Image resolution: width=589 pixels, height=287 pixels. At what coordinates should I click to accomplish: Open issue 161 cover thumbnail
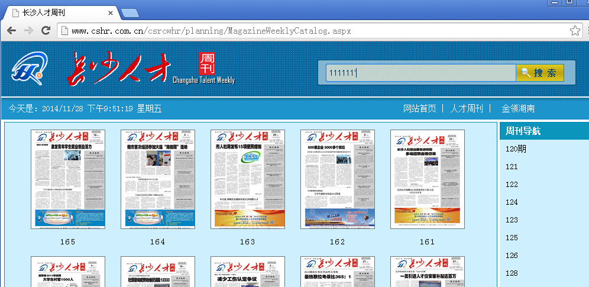click(x=428, y=179)
